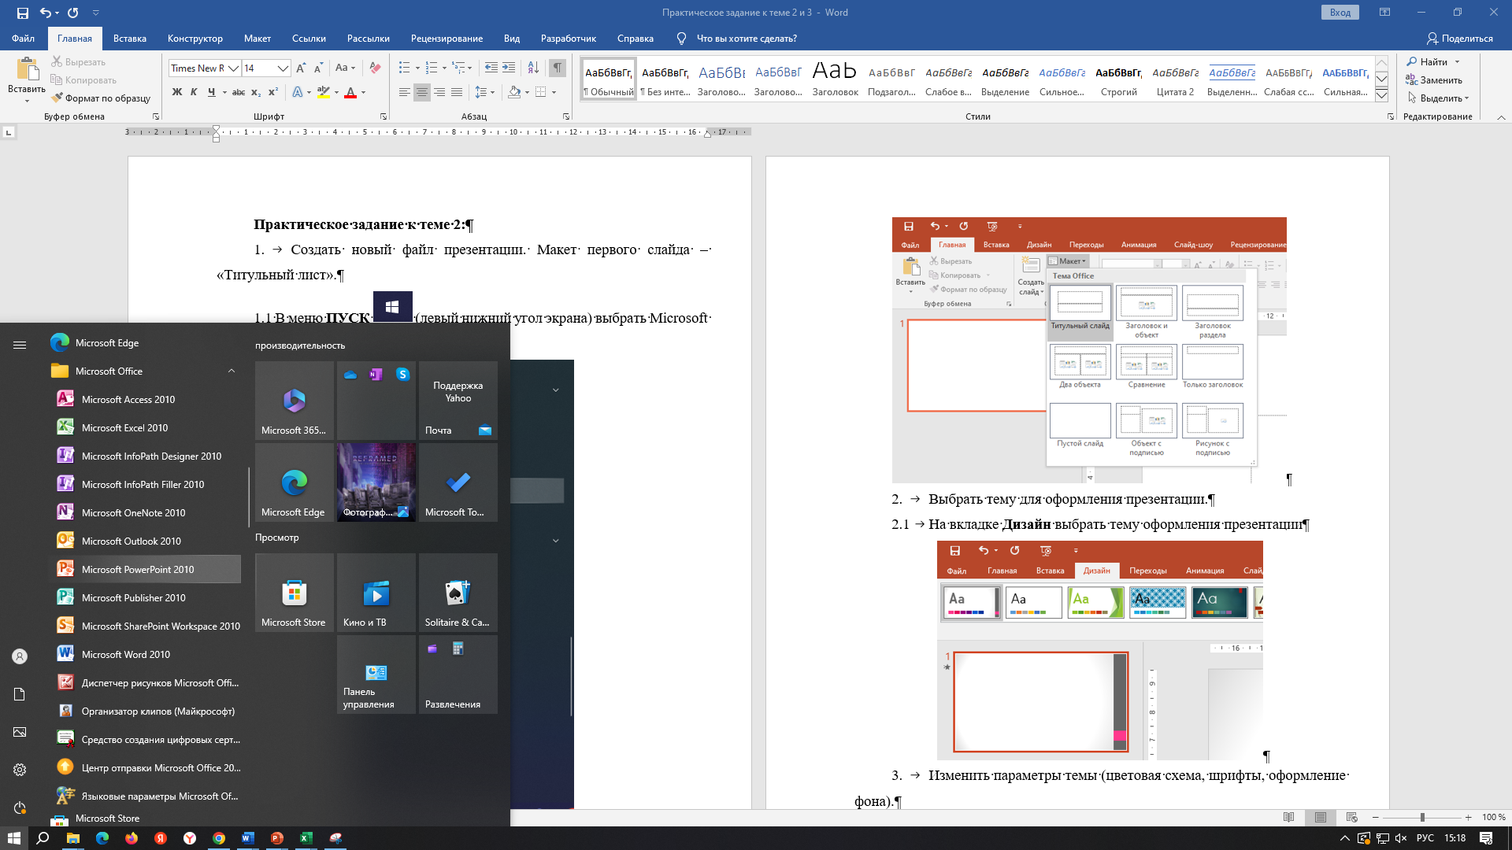Click the 100 % zoom level indicator
Image resolution: width=1512 pixels, height=850 pixels.
pyautogui.click(x=1493, y=817)
